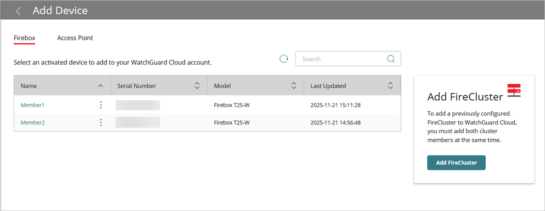Sort by Name column arrow

click(x=100, y=86)
